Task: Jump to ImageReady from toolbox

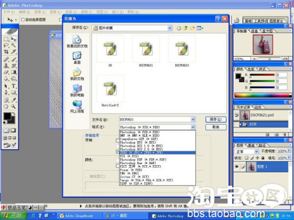Action: pos(10,145)
